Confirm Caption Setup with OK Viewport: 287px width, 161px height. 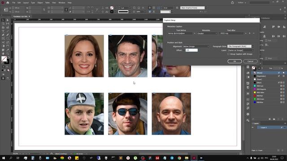tap(235, 61)
